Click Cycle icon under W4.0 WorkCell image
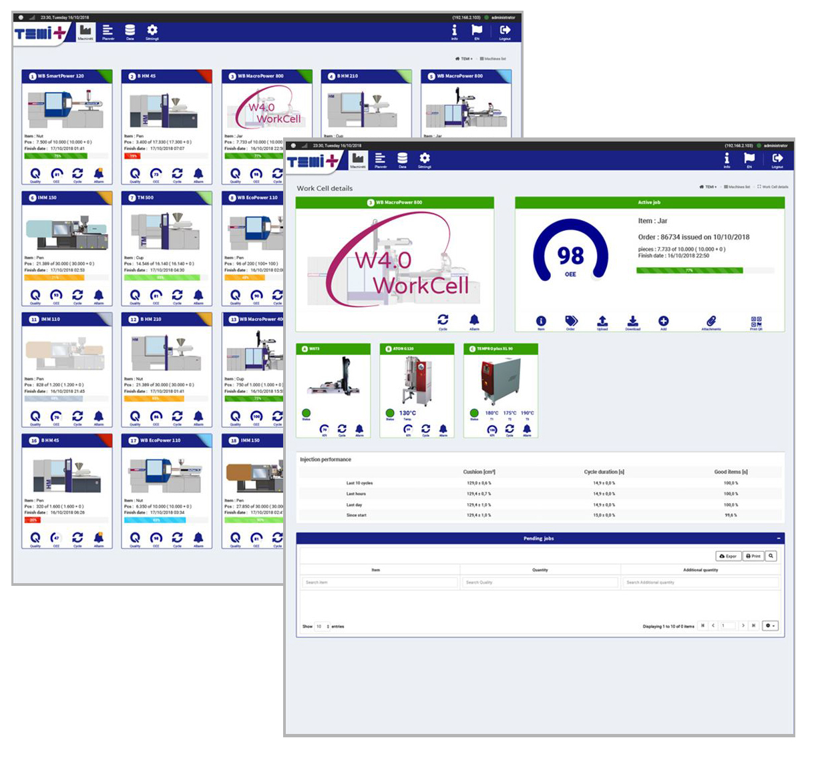Viewport: 818px width, 758px height. click(443, 321)
